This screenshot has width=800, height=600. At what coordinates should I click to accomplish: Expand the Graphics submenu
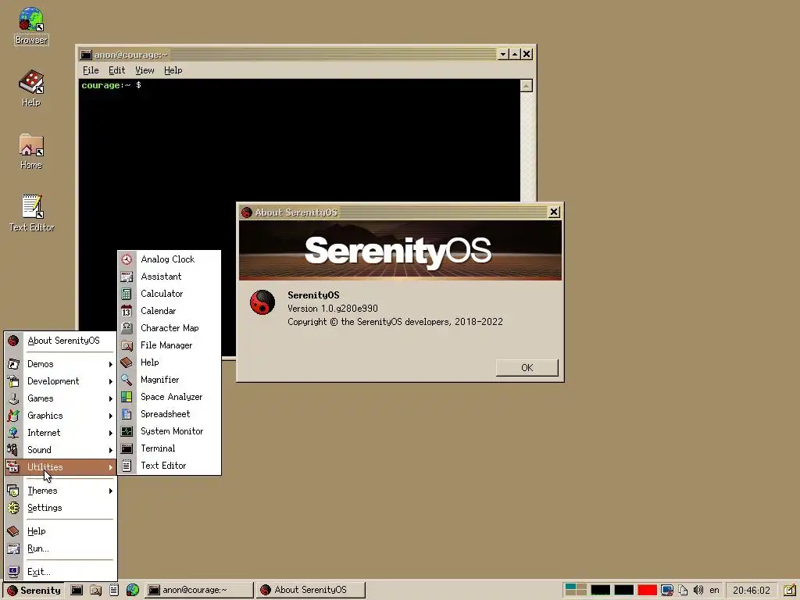(x=60, y=416)
